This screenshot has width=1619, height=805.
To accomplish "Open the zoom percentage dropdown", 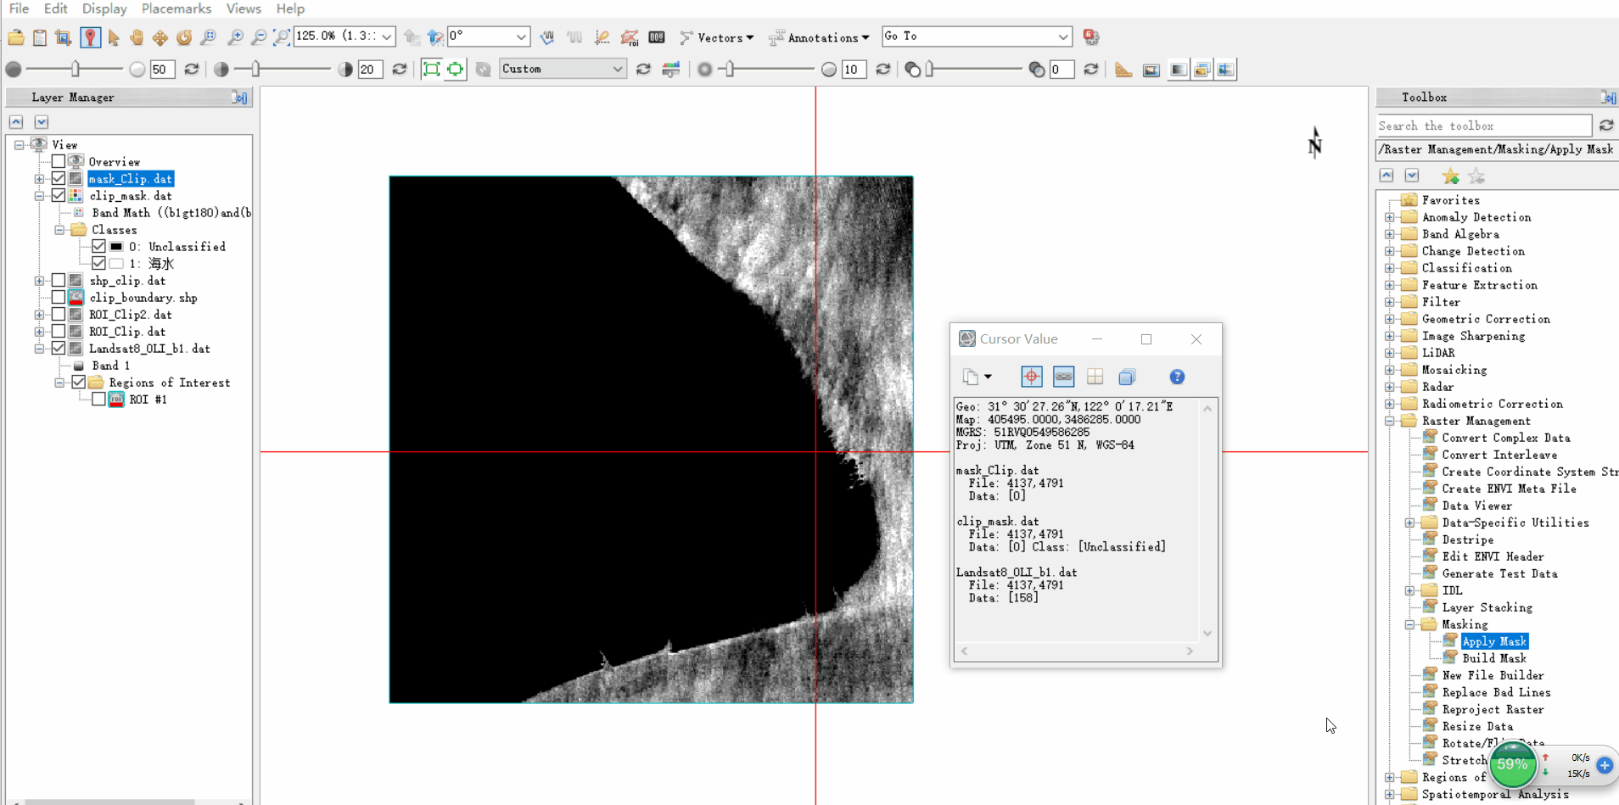I will click(x=387, y=36).
